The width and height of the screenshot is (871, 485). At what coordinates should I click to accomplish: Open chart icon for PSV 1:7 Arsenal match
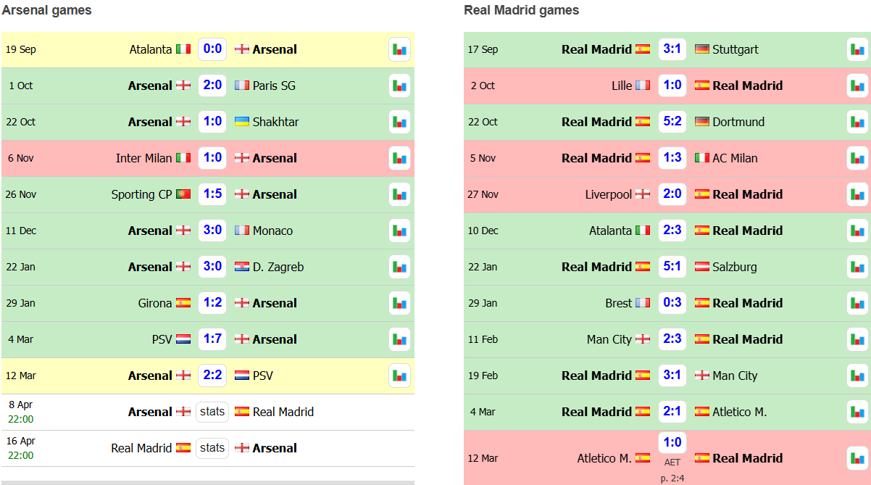click(399, 339)
